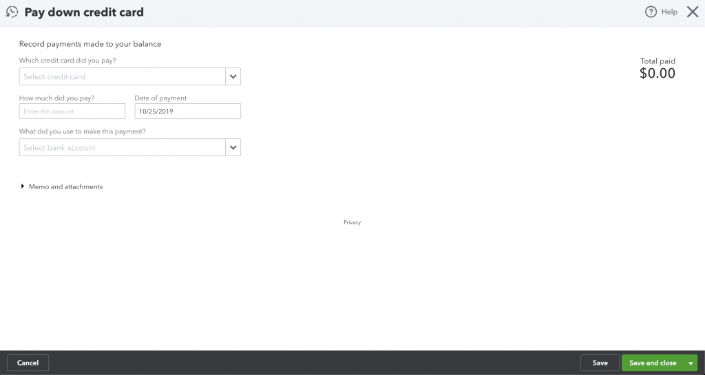Open the bank account dropdown arrow

233,147
